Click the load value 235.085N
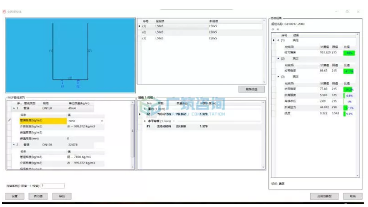Screen dimensions: 368x207 point(164,126)
